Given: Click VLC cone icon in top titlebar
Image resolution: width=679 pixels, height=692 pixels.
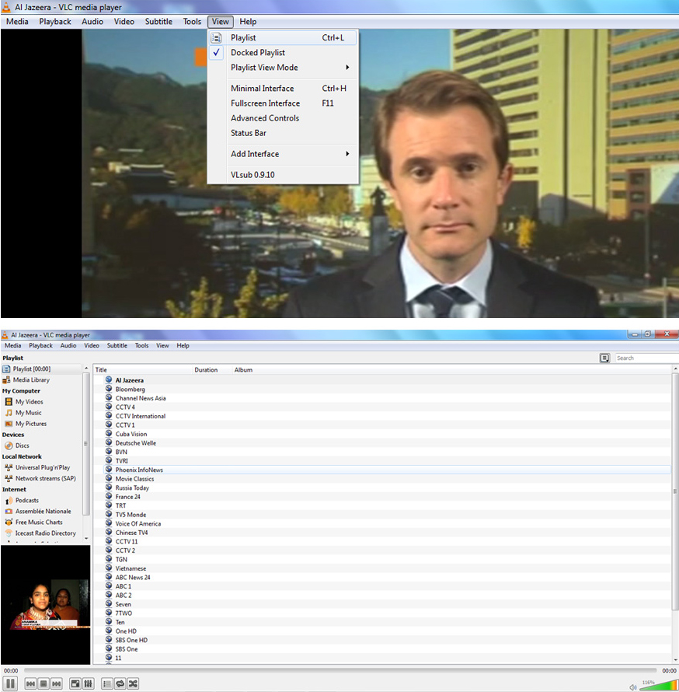Looking at the screenshot, I should click(6, 7).
